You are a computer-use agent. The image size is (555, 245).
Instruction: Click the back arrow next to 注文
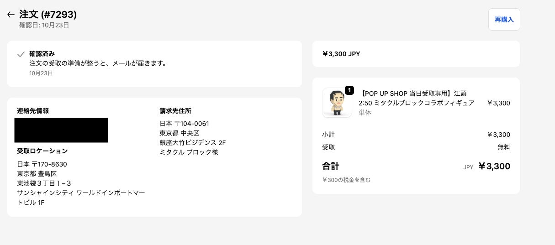(11, 15)
